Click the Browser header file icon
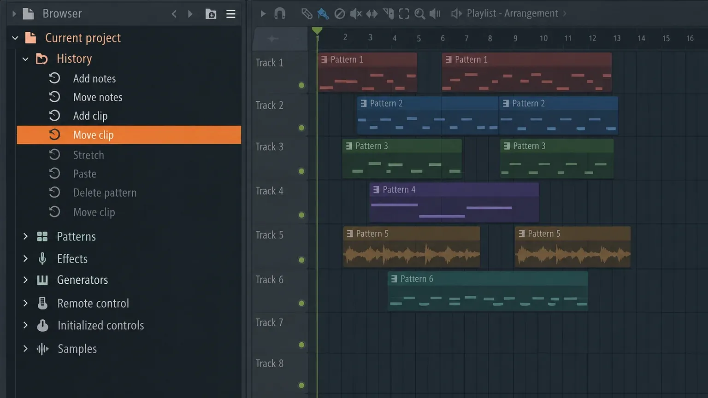The width and height of the screenshot is (708, 398). point(29,14)
